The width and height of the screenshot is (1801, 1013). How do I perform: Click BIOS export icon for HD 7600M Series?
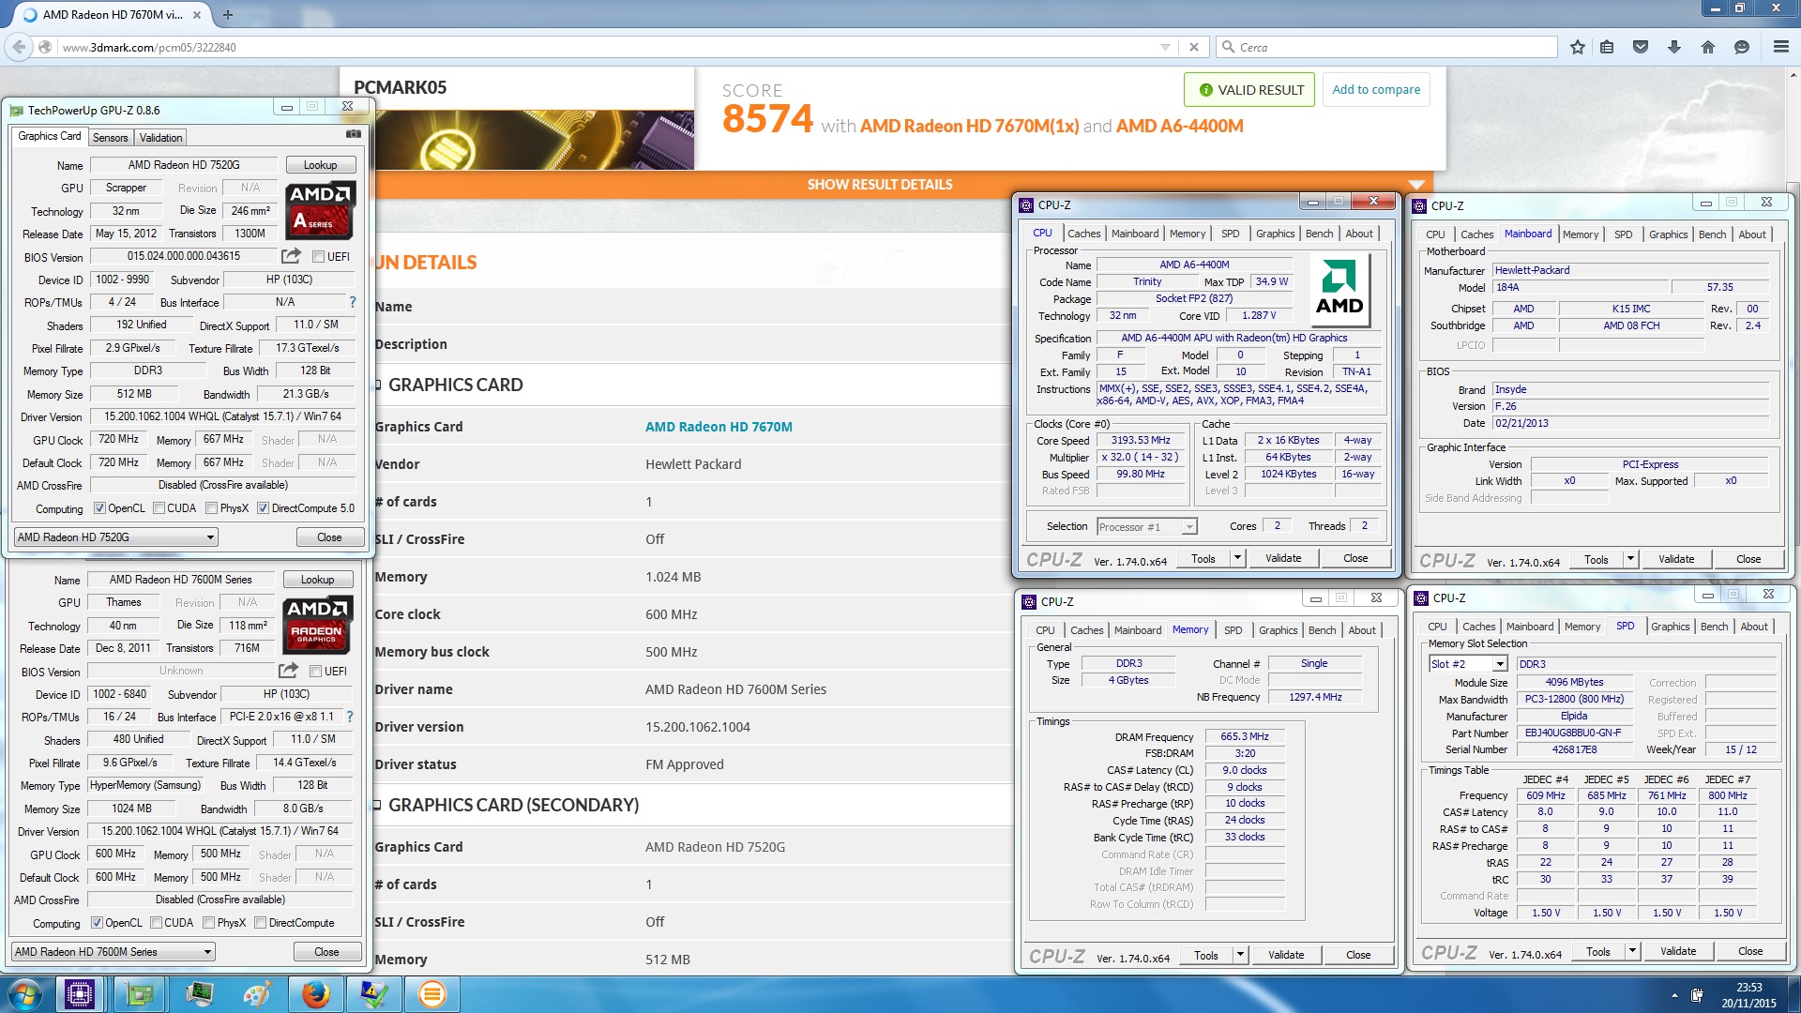point(288,671)
